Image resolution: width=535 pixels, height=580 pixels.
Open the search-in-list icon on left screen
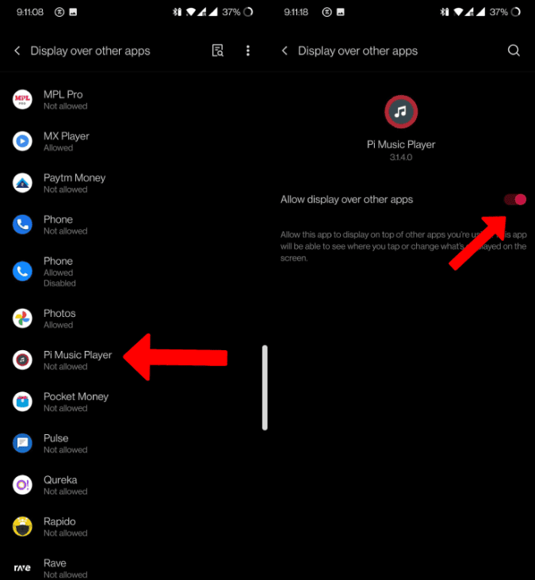(217, 51)
